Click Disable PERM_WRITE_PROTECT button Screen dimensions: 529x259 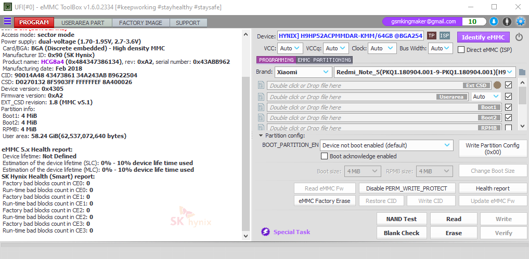407,188
